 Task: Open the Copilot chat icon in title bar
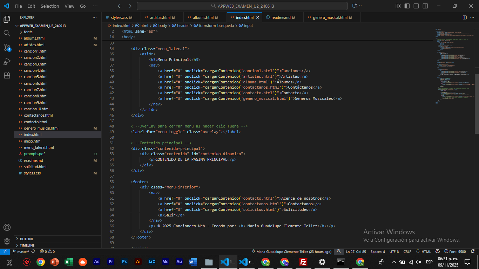pos(355,6)
